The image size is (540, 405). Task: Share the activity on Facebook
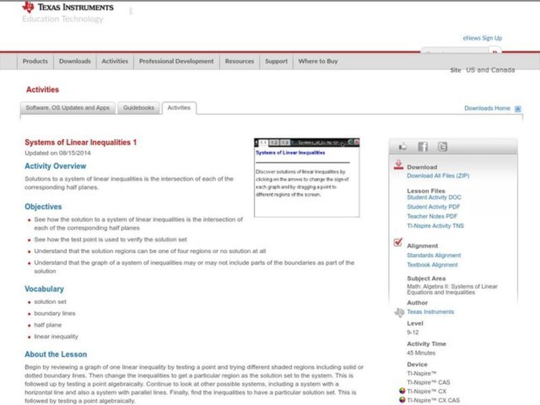[x=423, y=146]
